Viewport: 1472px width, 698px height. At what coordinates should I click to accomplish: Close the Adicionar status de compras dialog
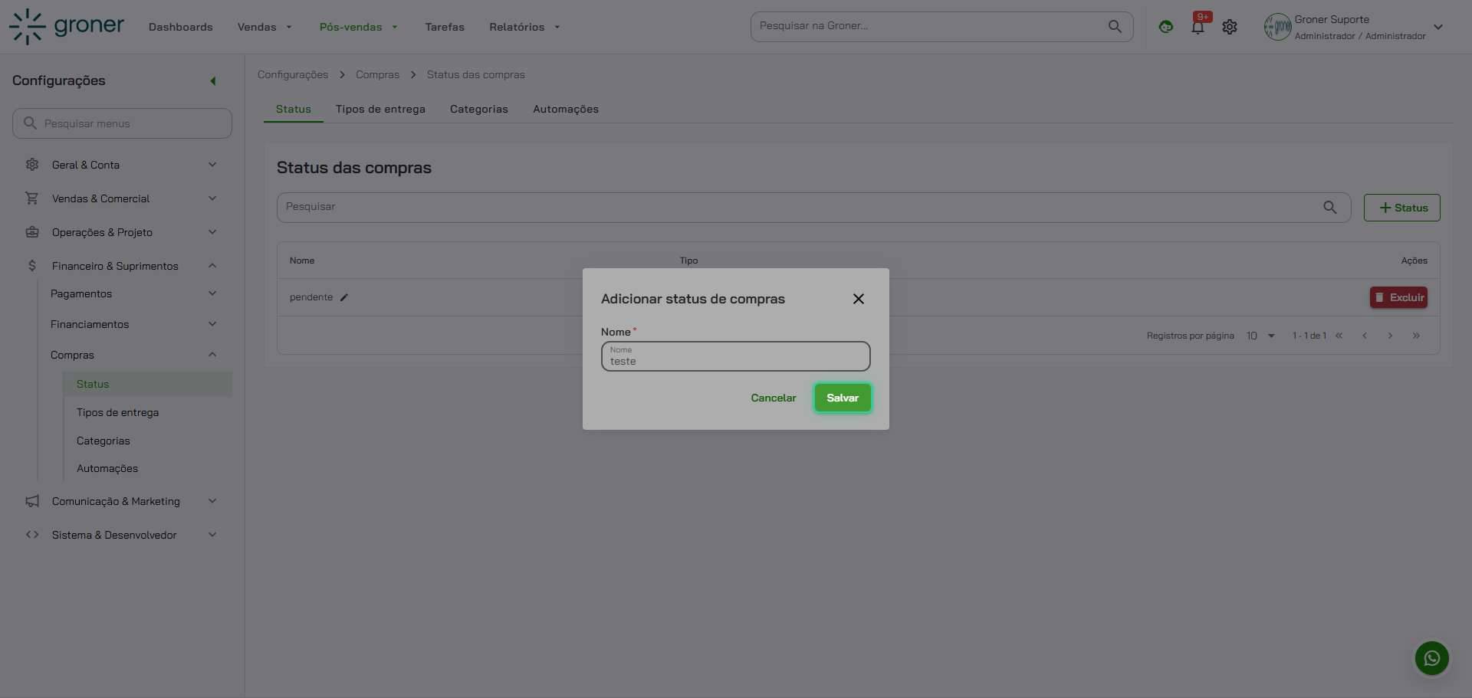coord(858,299)
